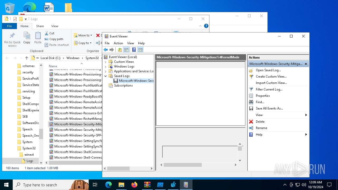Collapse the Microsoft-Windows-Security-Mitiga actions section
338x190 pixels.
tap(306, 64)
